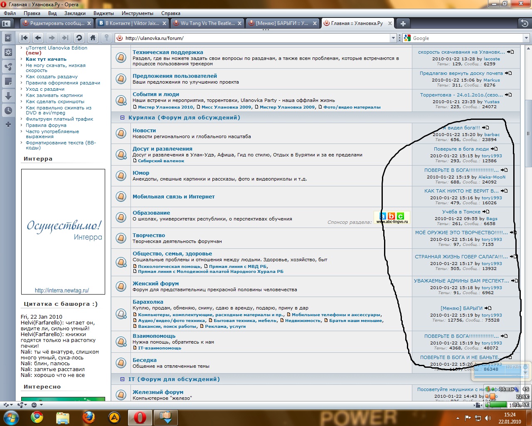Go to the Home page

click(93, 38)
